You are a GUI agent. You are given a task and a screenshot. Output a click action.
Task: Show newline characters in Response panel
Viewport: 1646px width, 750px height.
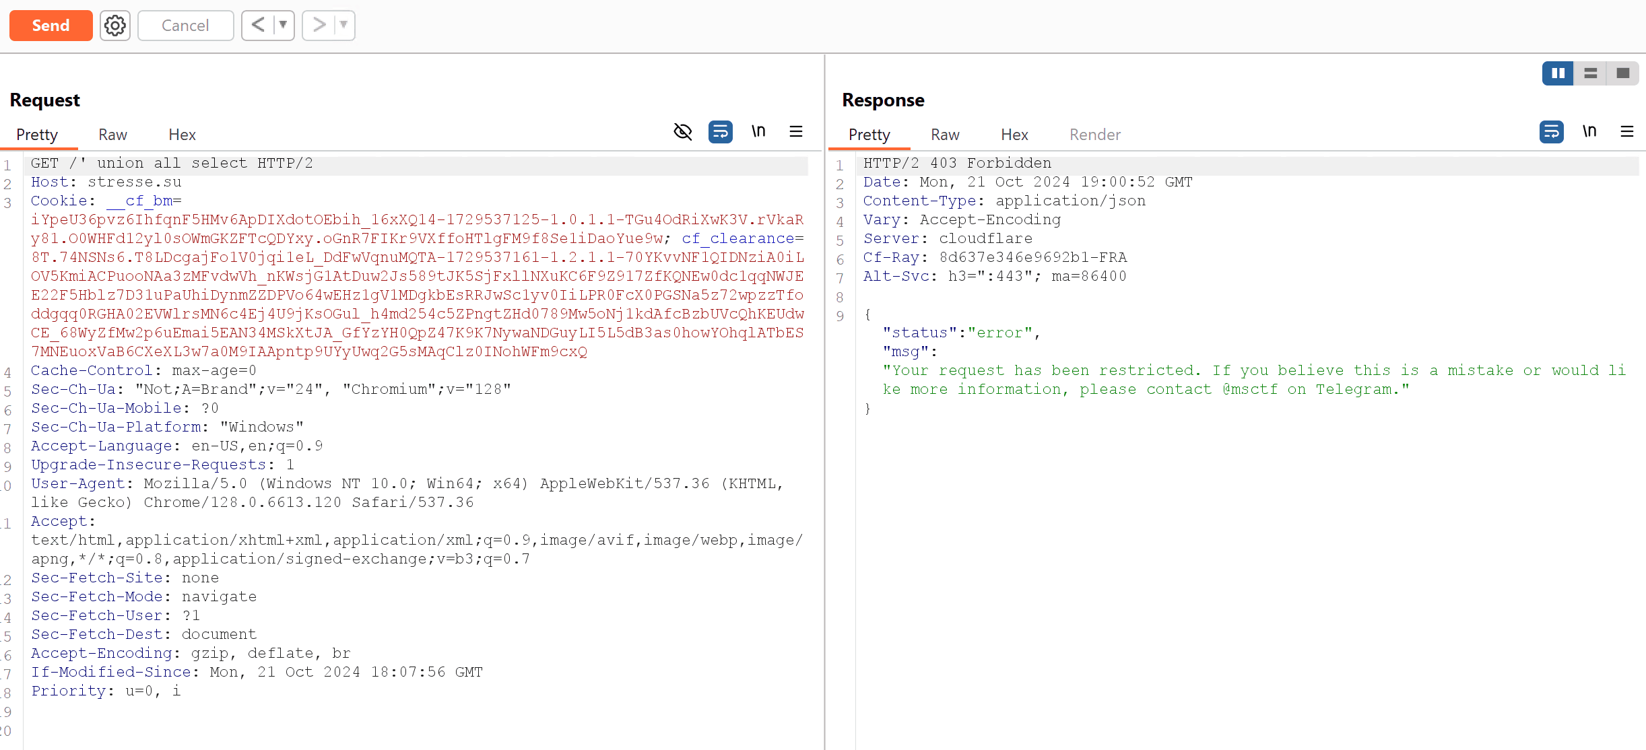pyautogui.click(x=1589, y=131)
